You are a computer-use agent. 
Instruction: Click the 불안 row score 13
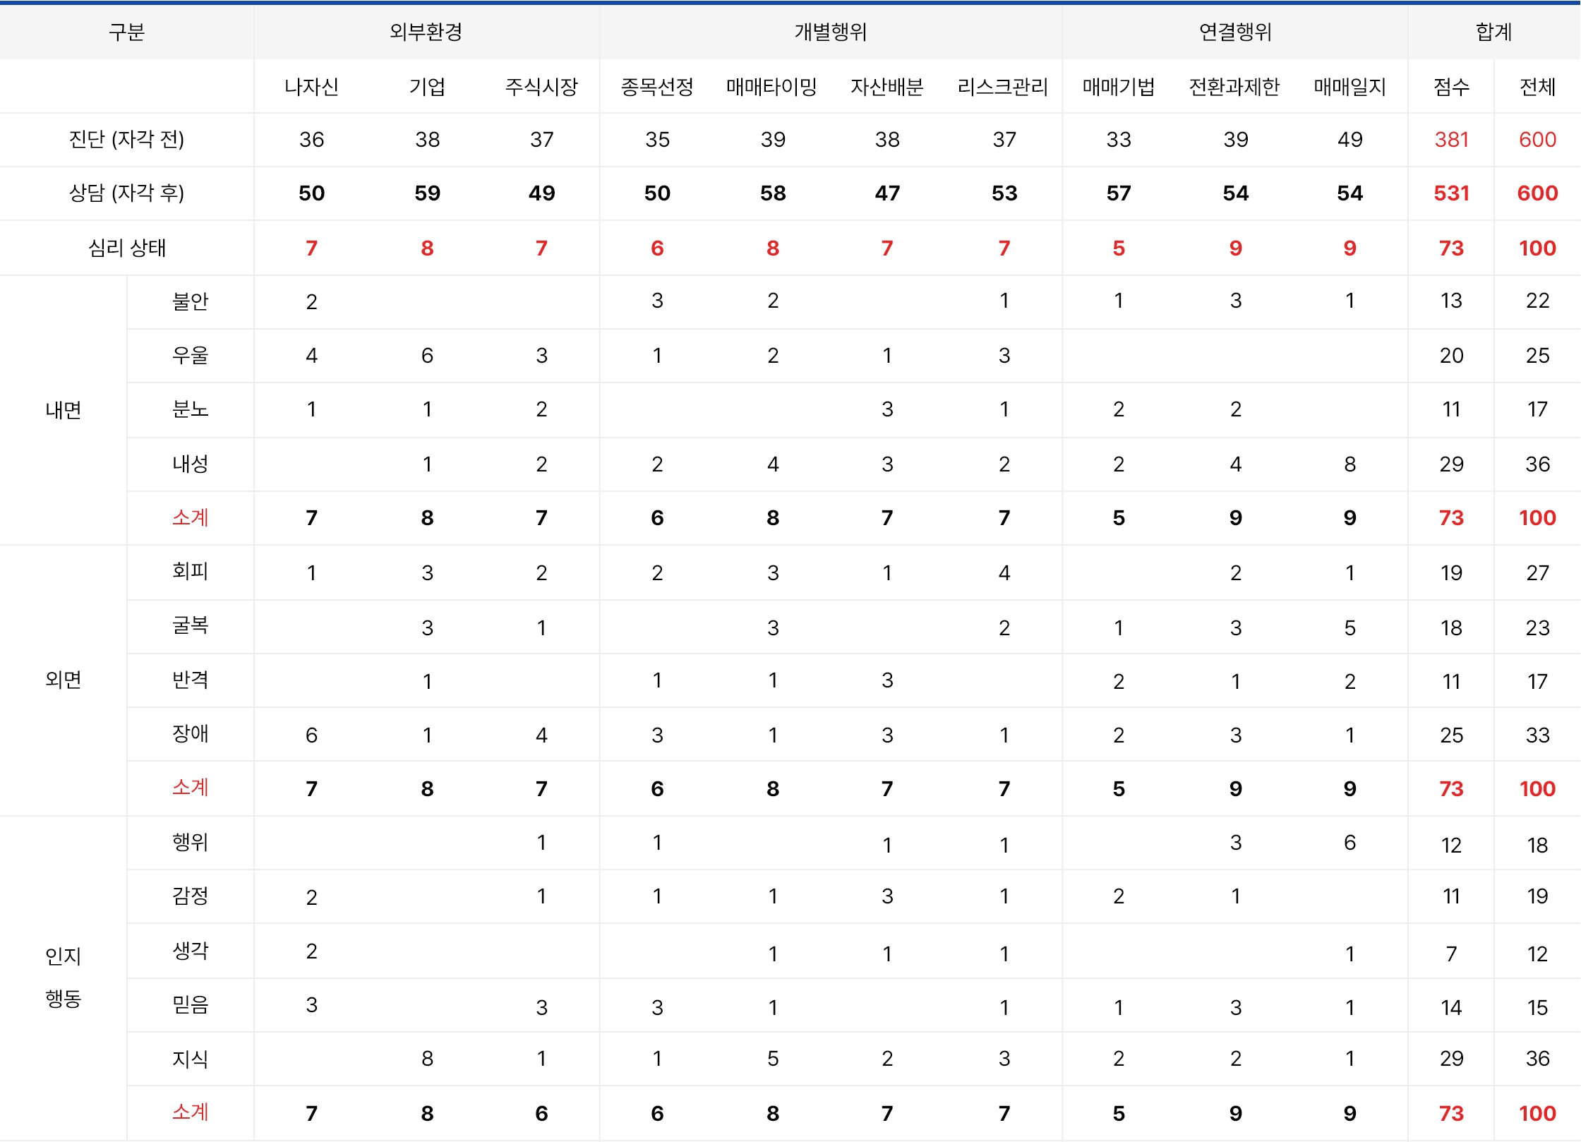1451,301
